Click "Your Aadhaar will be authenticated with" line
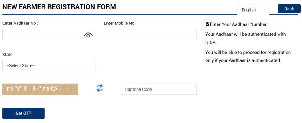302x123 pixels. coord(245,34)
